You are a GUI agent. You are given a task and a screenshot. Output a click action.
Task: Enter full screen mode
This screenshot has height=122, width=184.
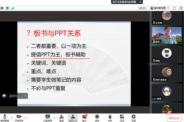[174, 8]
